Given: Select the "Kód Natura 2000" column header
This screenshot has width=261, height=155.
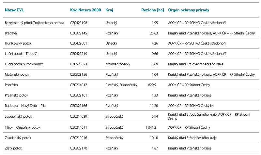Looking at the screenshot, I should [86, 10].
